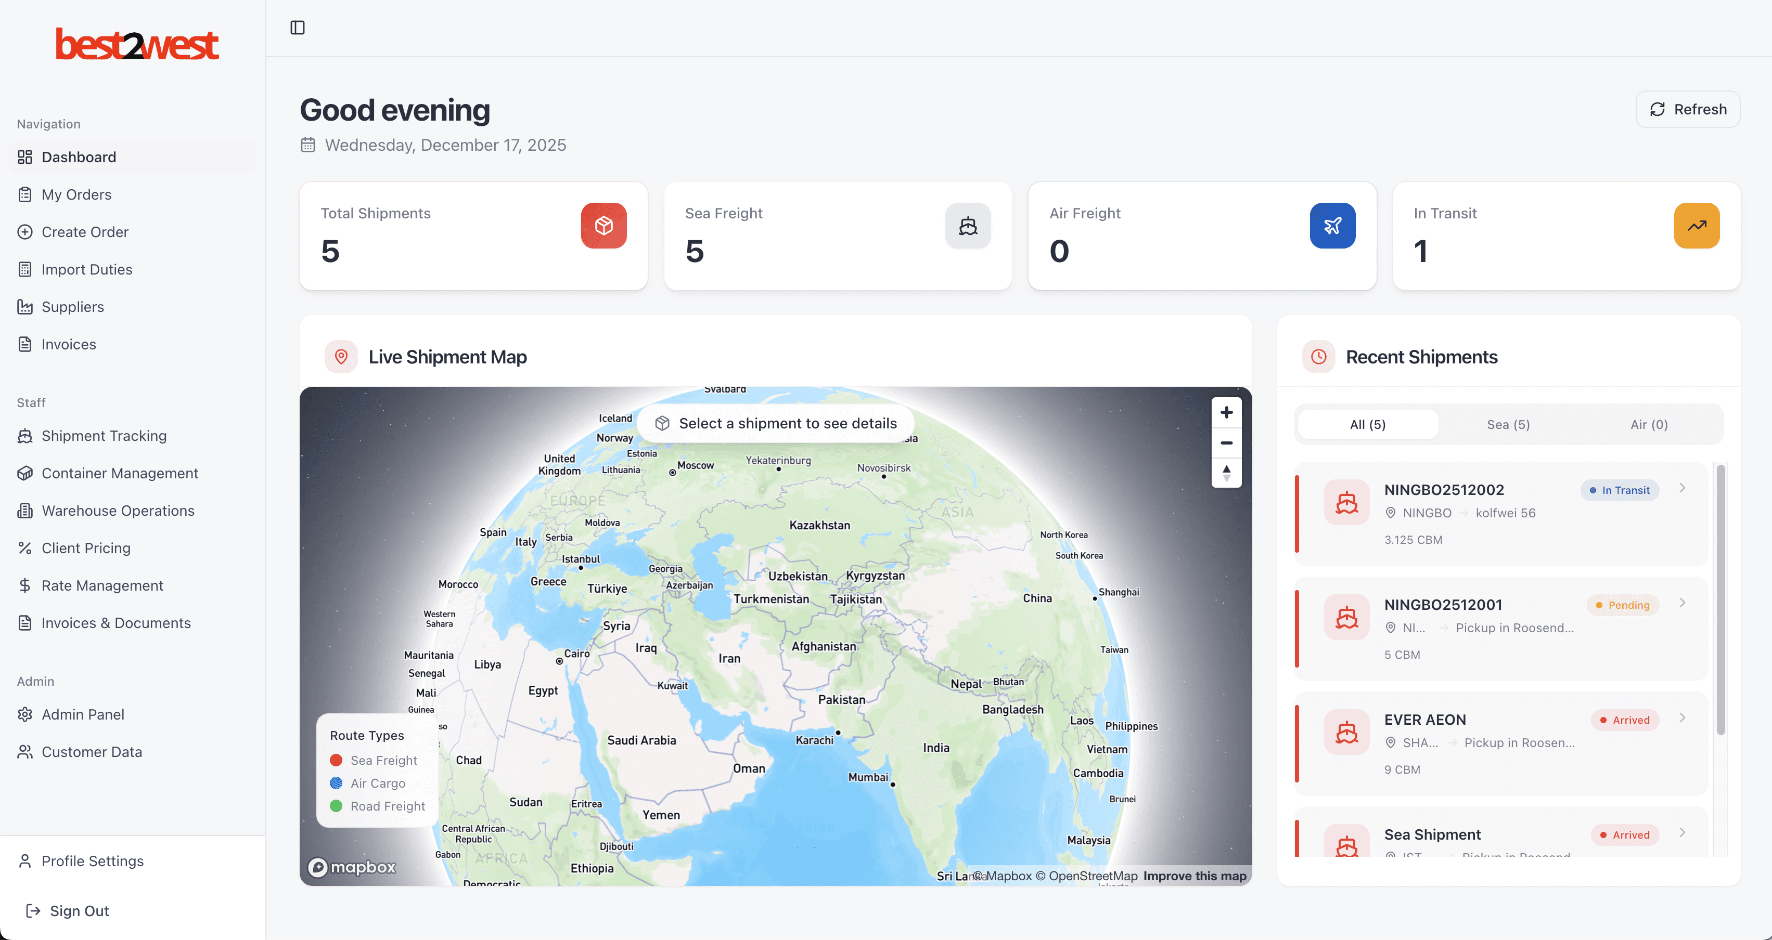The width and height of the screenshot is (1772, 940).
Task: Click the map pitch compass control
Action: (1226, 473)
